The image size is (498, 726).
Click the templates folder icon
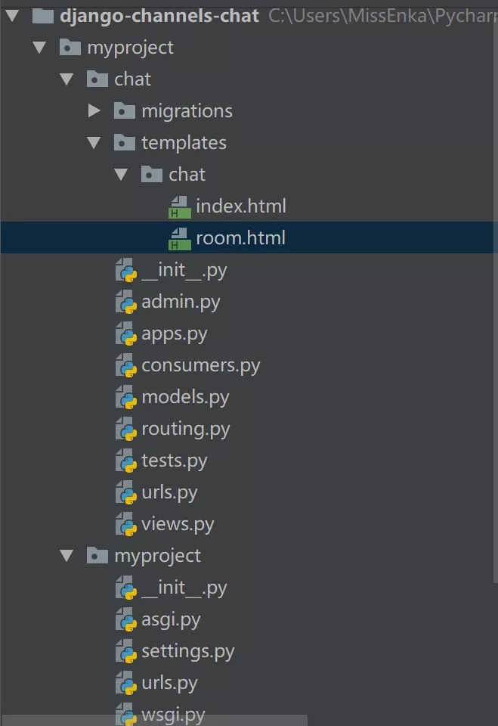point(124,143)
